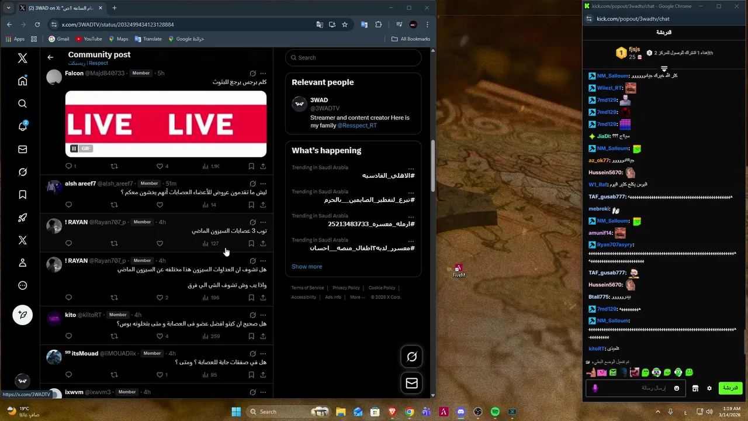Screen dimensions: 748x421
Task: Open more options on Falcon post
Action: (263, 73)
